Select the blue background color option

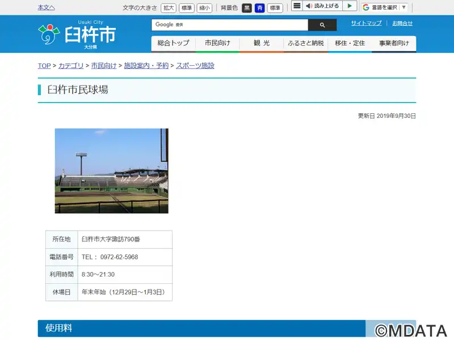point(260,8)
